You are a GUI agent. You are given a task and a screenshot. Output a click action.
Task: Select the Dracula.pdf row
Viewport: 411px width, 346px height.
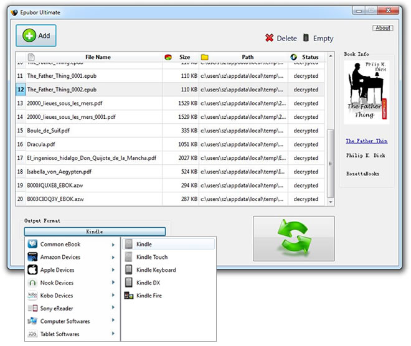(93, 144)
